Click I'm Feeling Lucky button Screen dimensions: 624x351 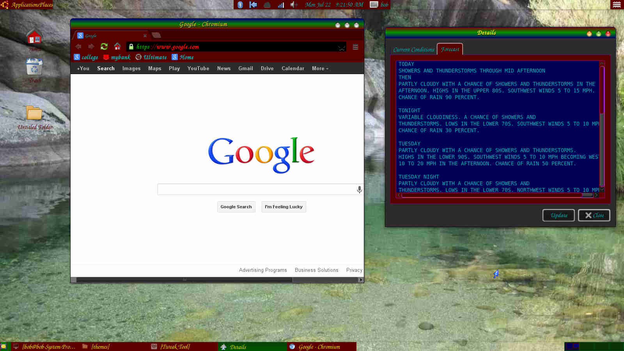pyautogui.click(x=284, y=207)
